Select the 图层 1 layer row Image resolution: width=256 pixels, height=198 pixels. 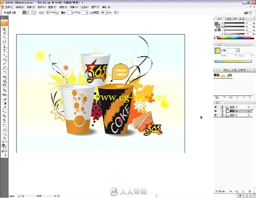click(x=233, y=107)
